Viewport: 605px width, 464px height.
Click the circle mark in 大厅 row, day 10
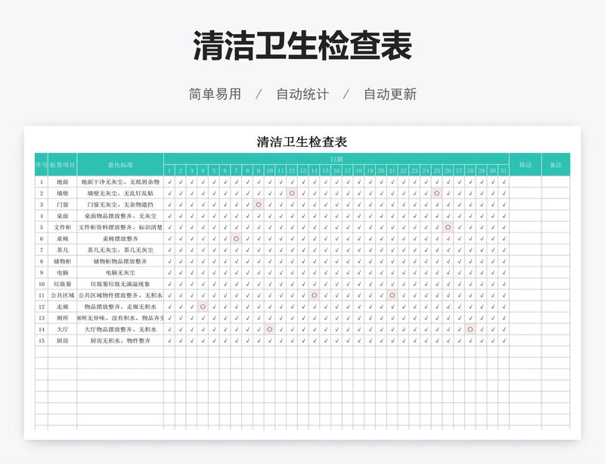pyautogui.click(x=270, y=329)
